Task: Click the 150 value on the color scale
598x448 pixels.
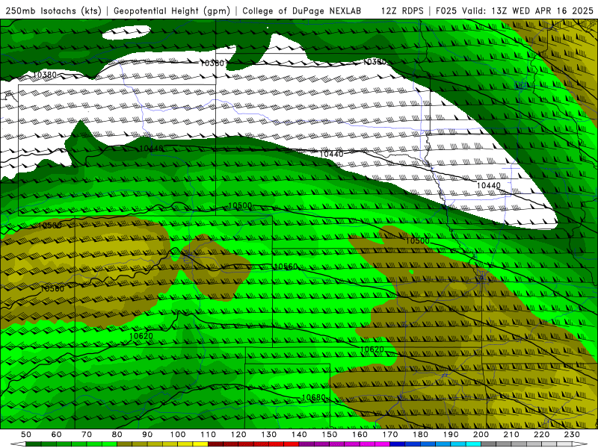Action: tap(330, 435)
